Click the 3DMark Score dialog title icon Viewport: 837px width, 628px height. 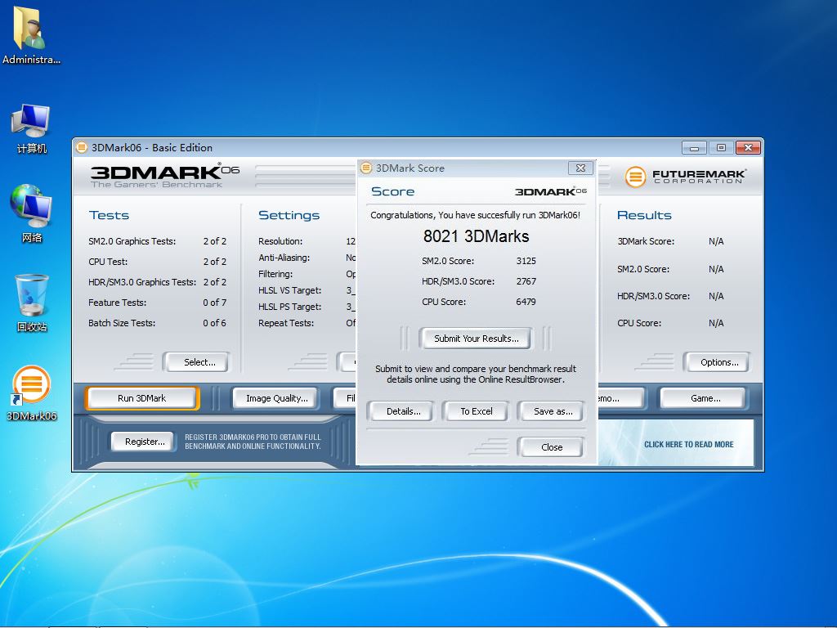(366, 168)
